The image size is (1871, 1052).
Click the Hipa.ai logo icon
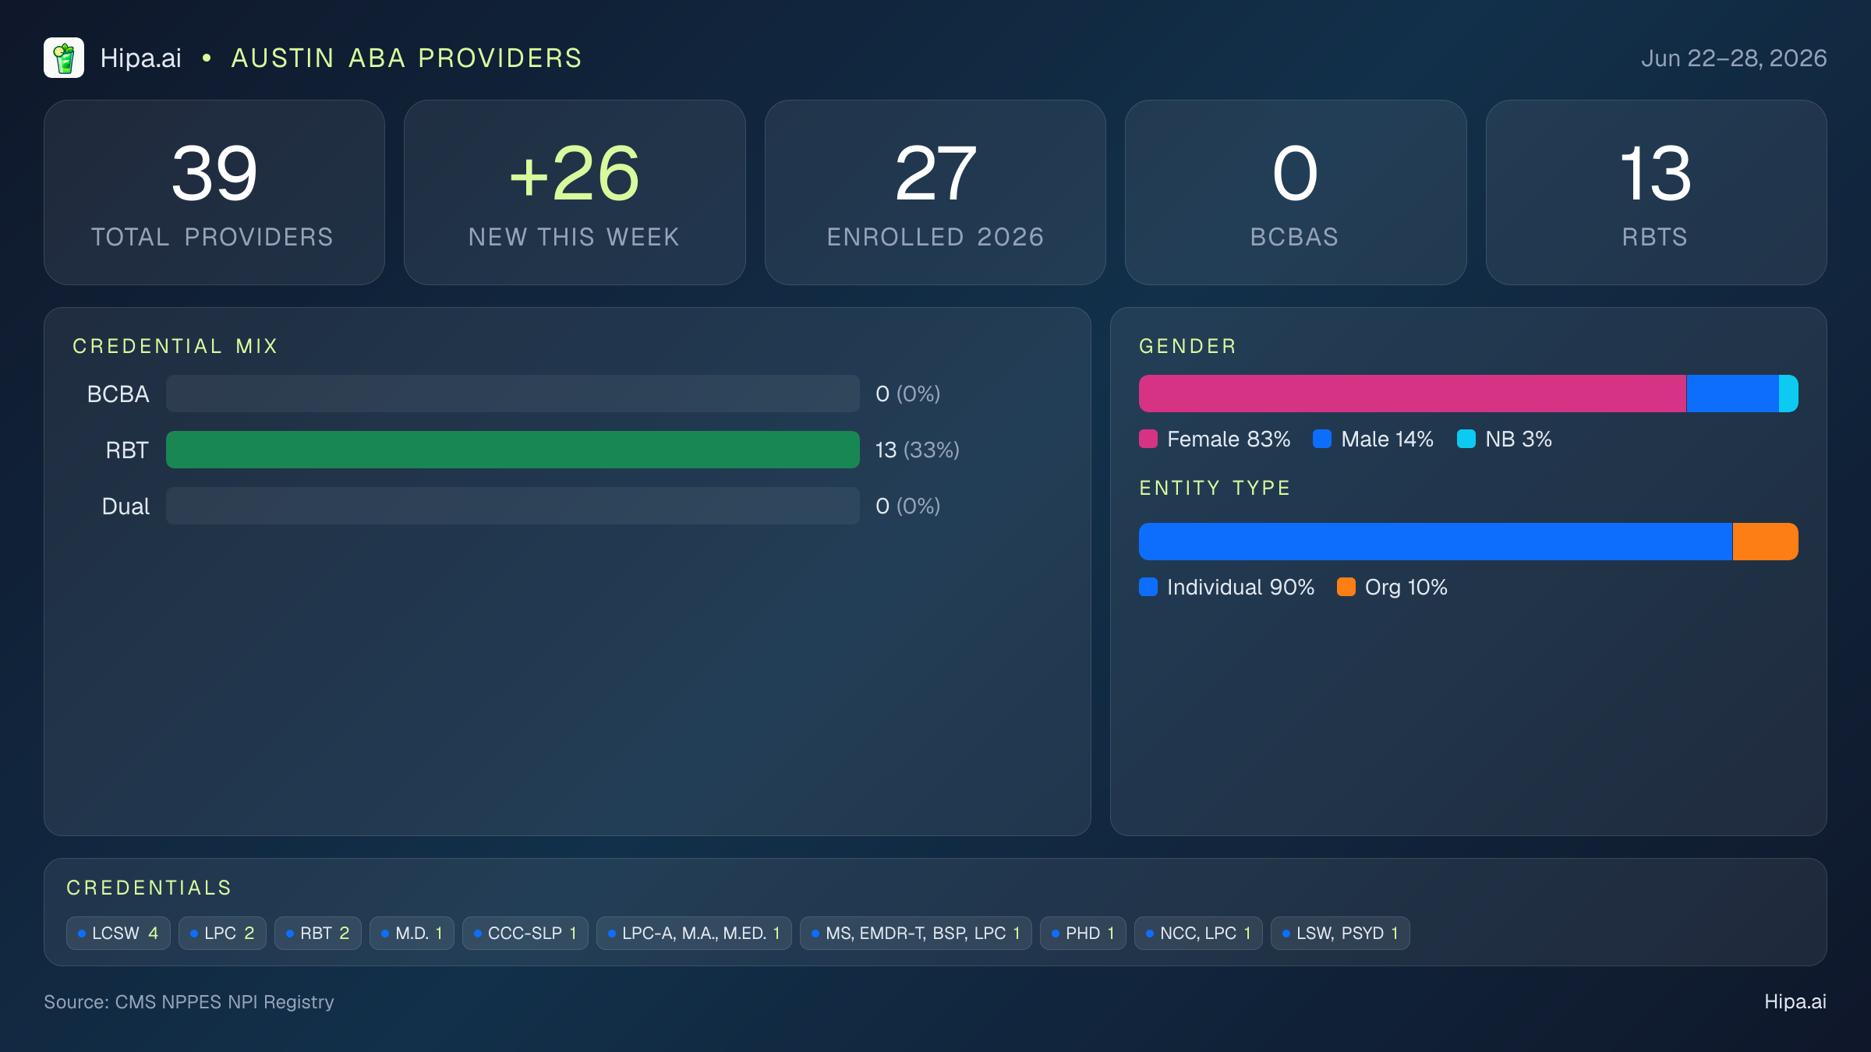(64, 58)
